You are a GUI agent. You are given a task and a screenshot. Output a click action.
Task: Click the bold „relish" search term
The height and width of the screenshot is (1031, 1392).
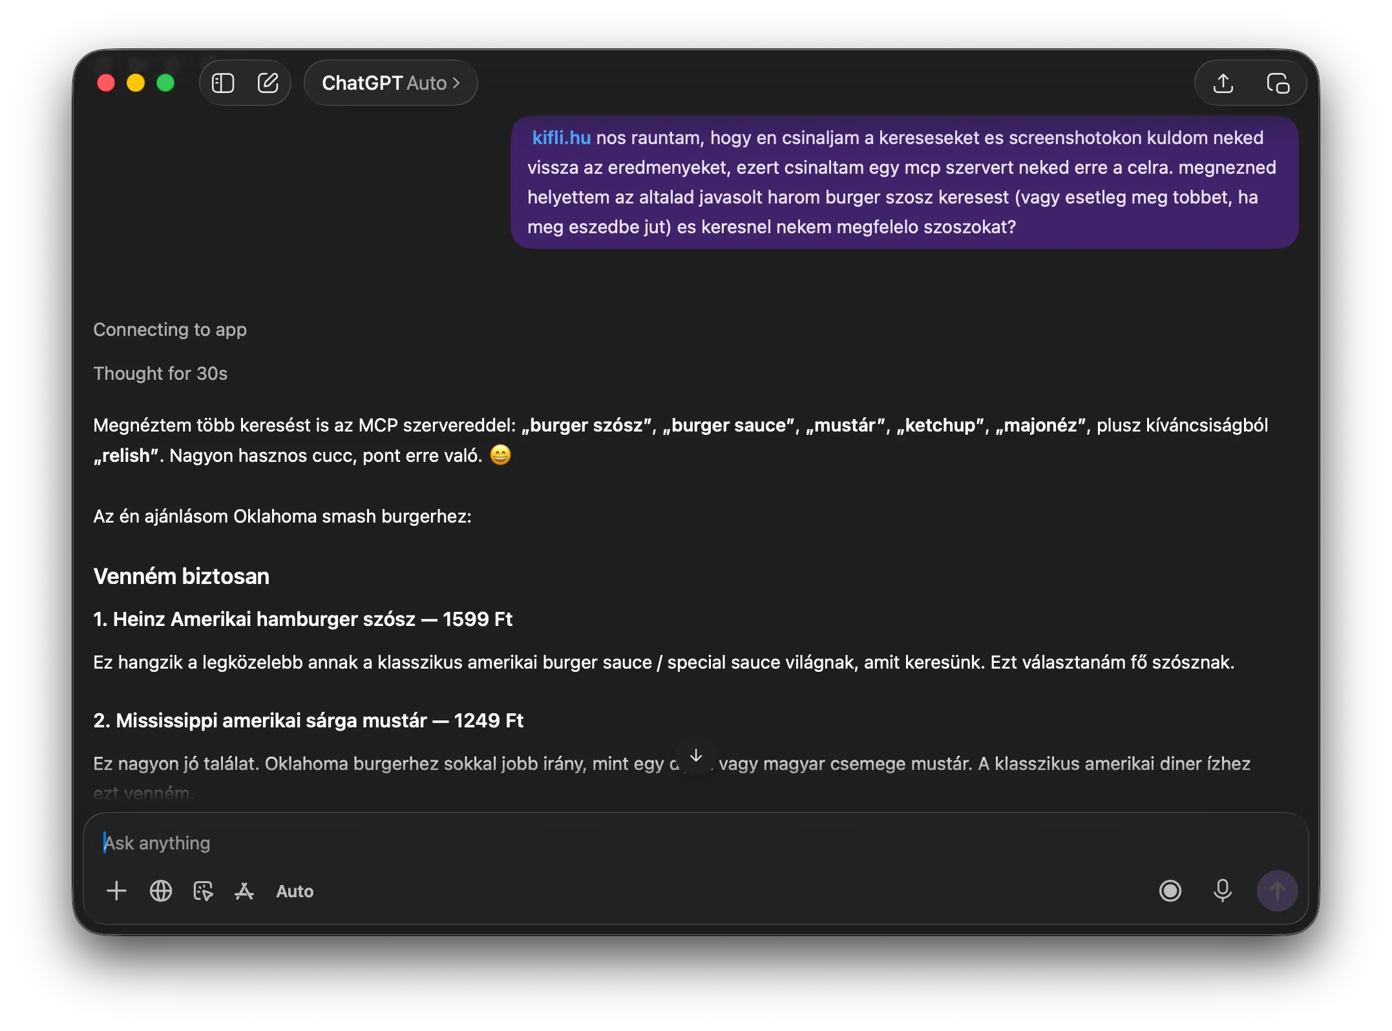coord(126,455)
